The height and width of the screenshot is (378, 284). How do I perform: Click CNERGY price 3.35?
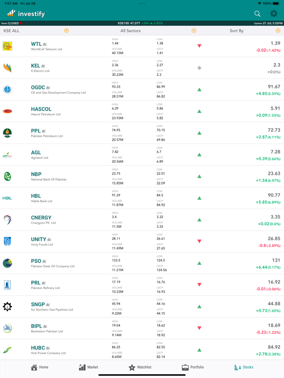point(275,217)
